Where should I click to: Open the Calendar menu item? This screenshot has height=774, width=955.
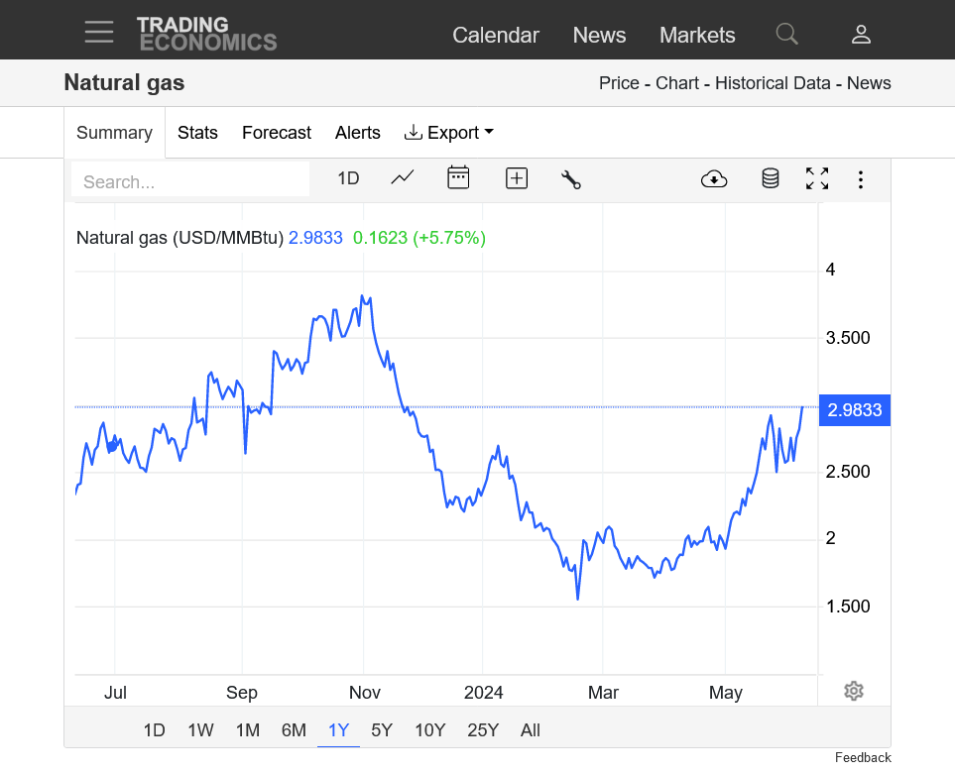tap(496, 36)
